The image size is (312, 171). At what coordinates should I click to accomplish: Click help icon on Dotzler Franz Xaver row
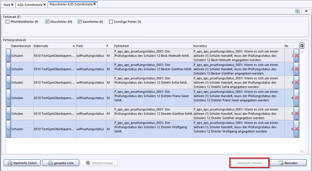(8, 98)
